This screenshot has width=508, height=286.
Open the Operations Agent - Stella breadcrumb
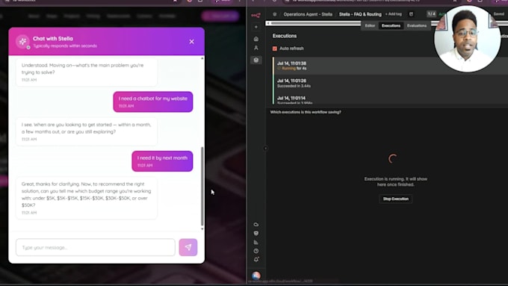coord(308,14)
